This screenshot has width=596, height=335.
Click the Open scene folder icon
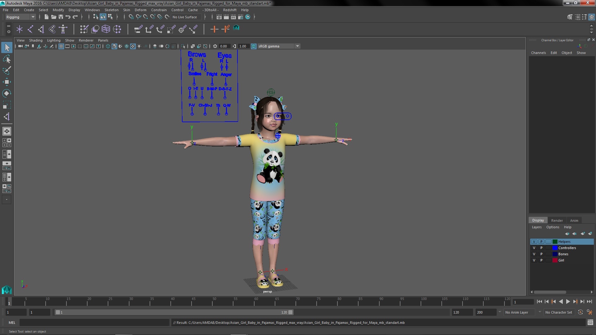click(x=54, y=17)
